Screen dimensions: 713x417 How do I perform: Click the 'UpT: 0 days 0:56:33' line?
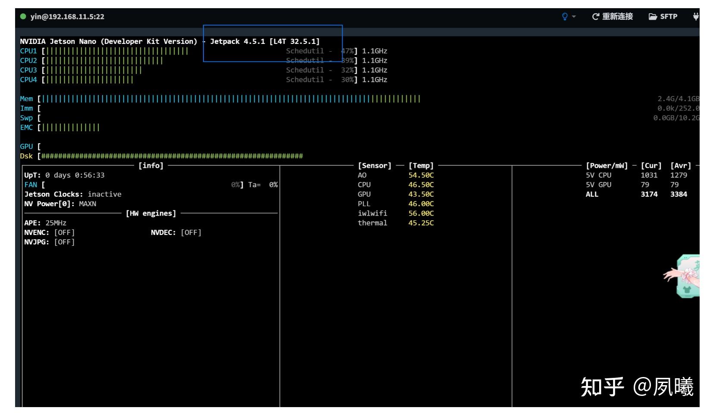pos(64,175)
